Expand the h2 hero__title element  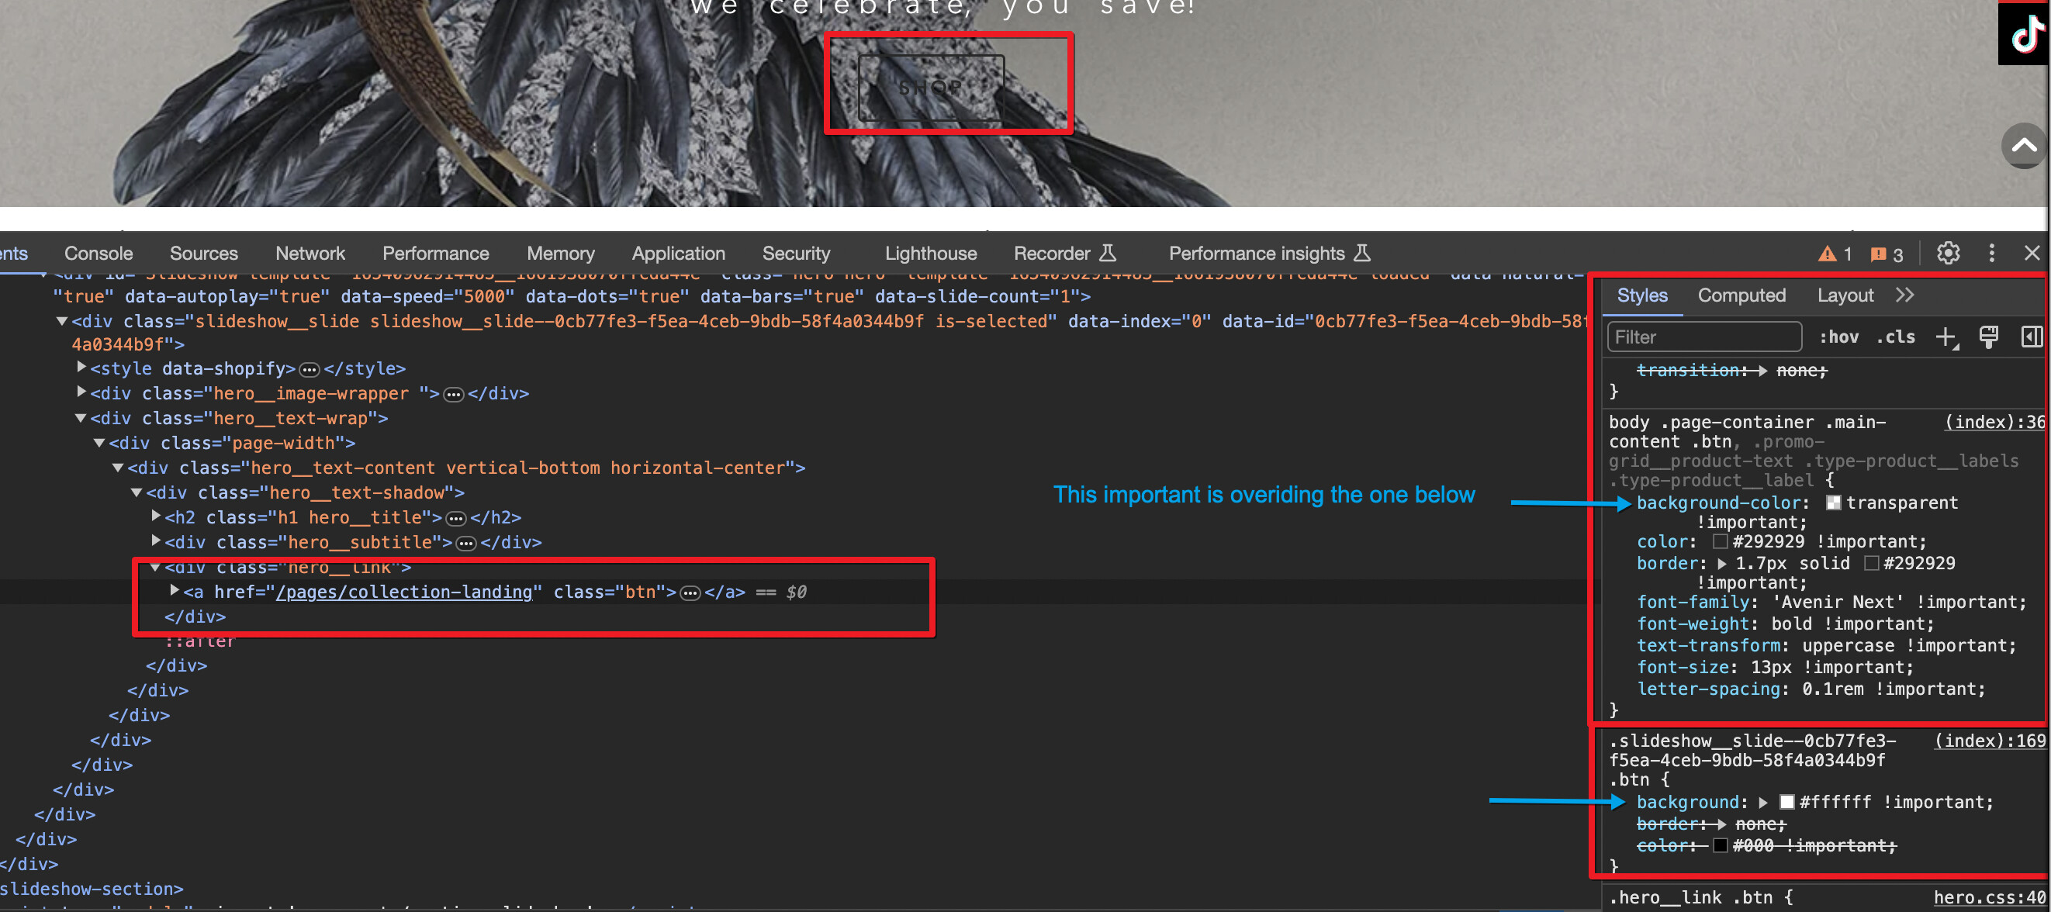(156, 516)
